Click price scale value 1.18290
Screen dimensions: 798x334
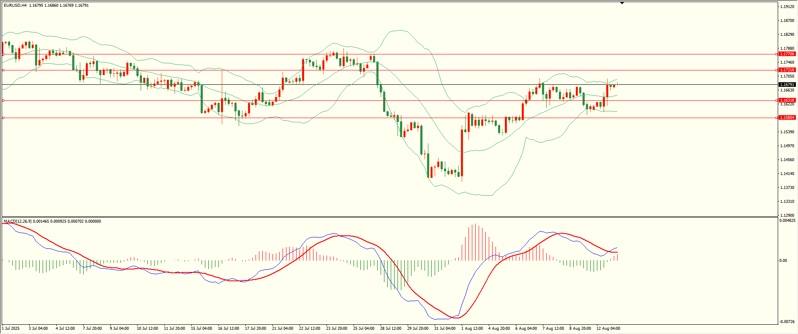coord(787,35)
